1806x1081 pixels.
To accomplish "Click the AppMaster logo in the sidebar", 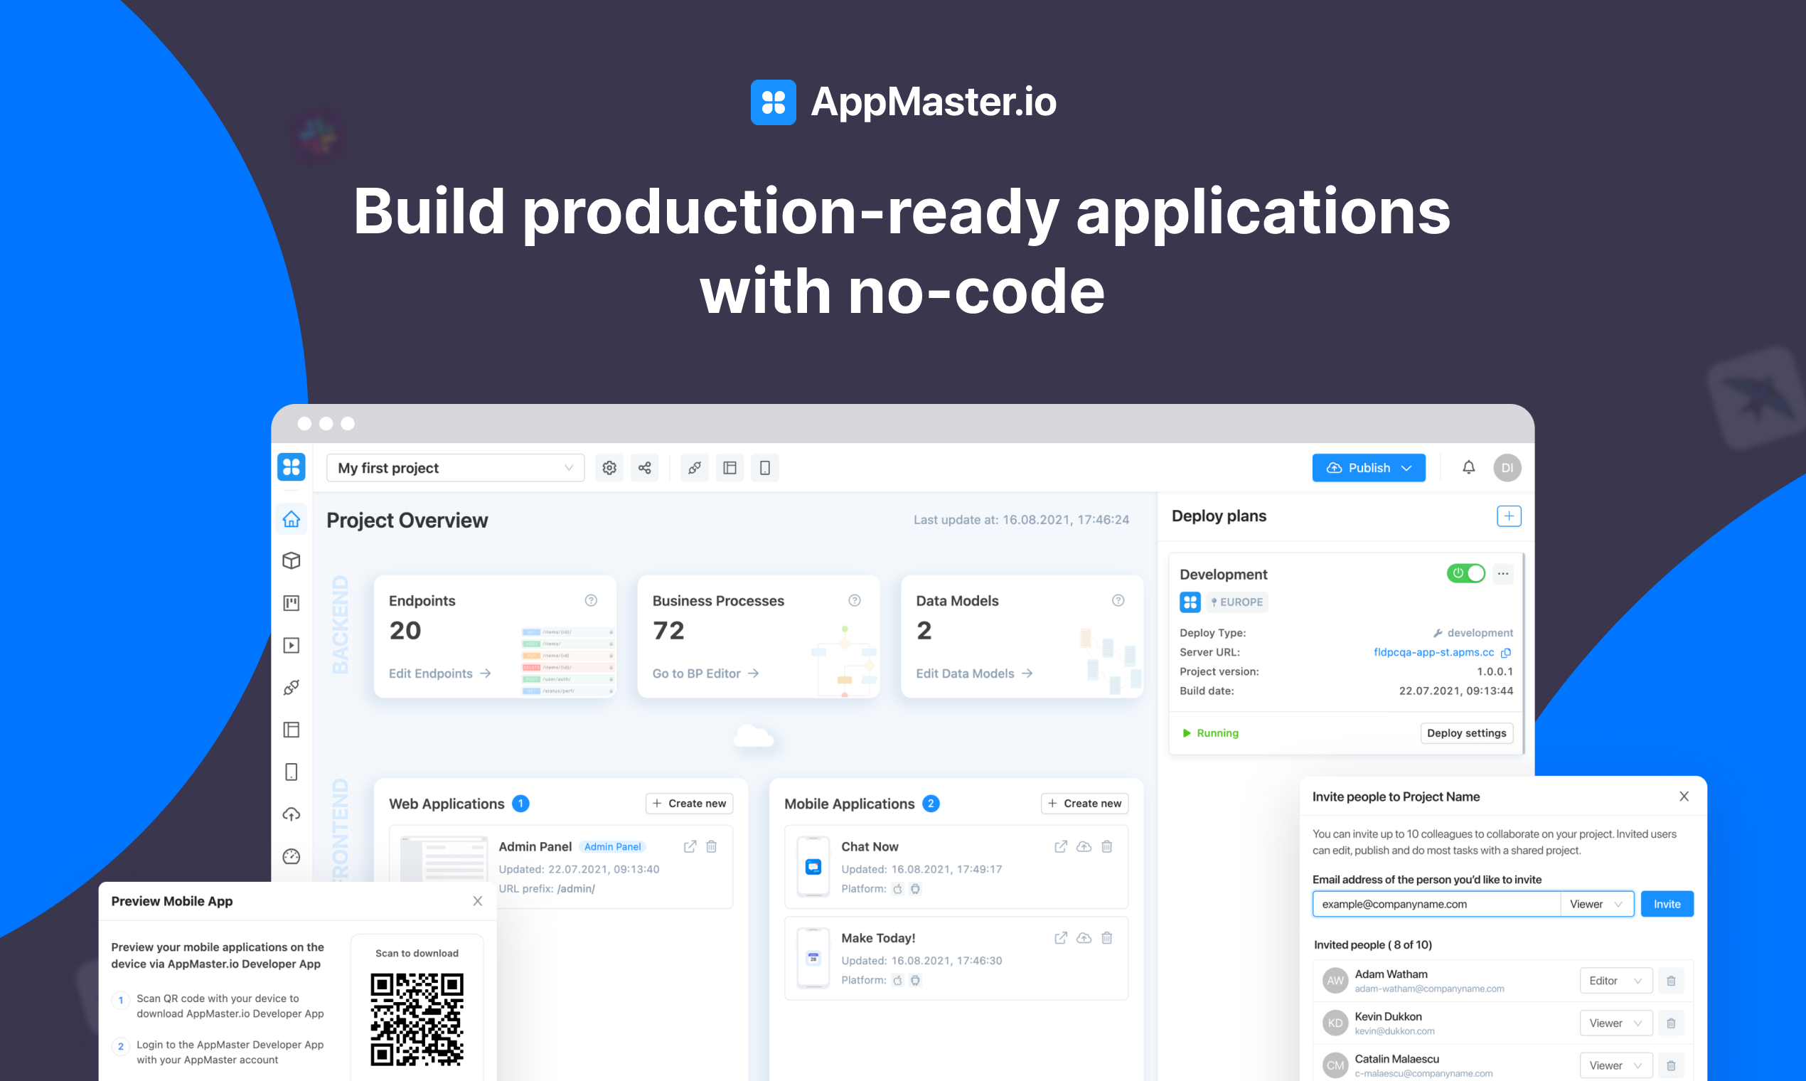I will click(x=292, y=467).
